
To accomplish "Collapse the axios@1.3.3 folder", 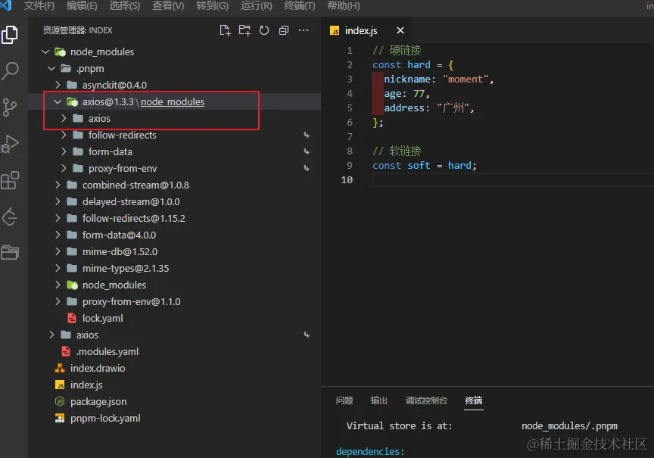I will click(x=58, y=101).
